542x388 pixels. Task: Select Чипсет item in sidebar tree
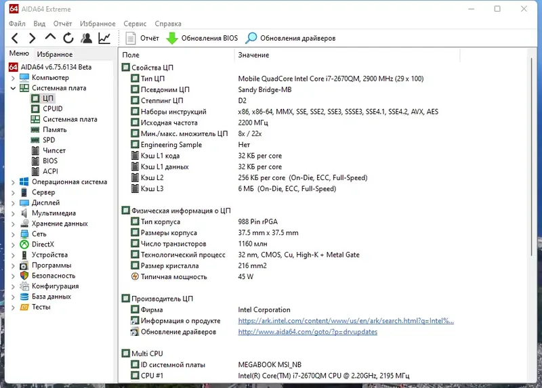pos(54,150)
